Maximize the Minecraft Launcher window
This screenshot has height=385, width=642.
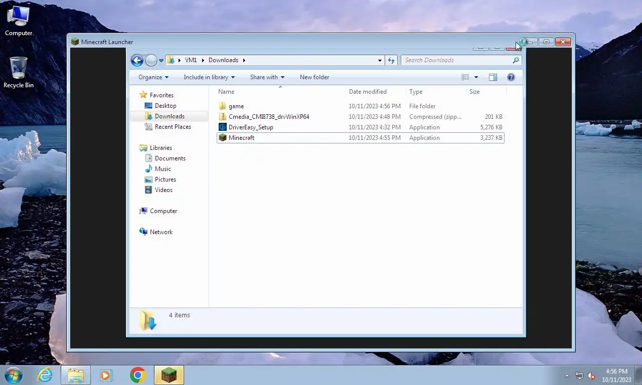click(546, 42)
